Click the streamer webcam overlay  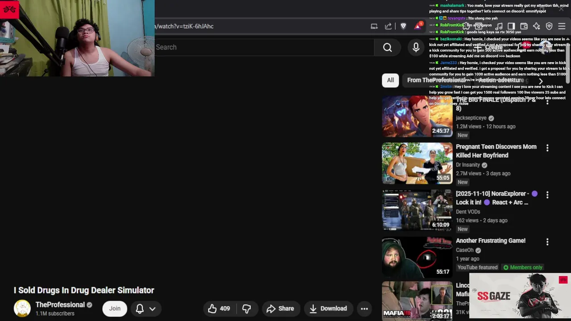tap(77, 38)
